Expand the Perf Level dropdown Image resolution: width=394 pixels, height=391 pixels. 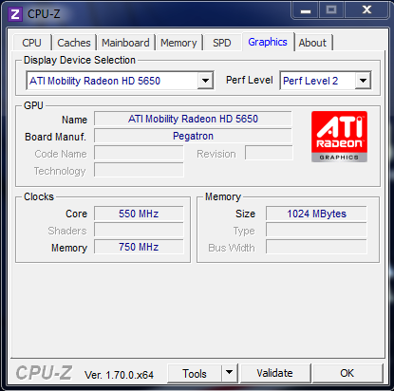pos(363,81)
